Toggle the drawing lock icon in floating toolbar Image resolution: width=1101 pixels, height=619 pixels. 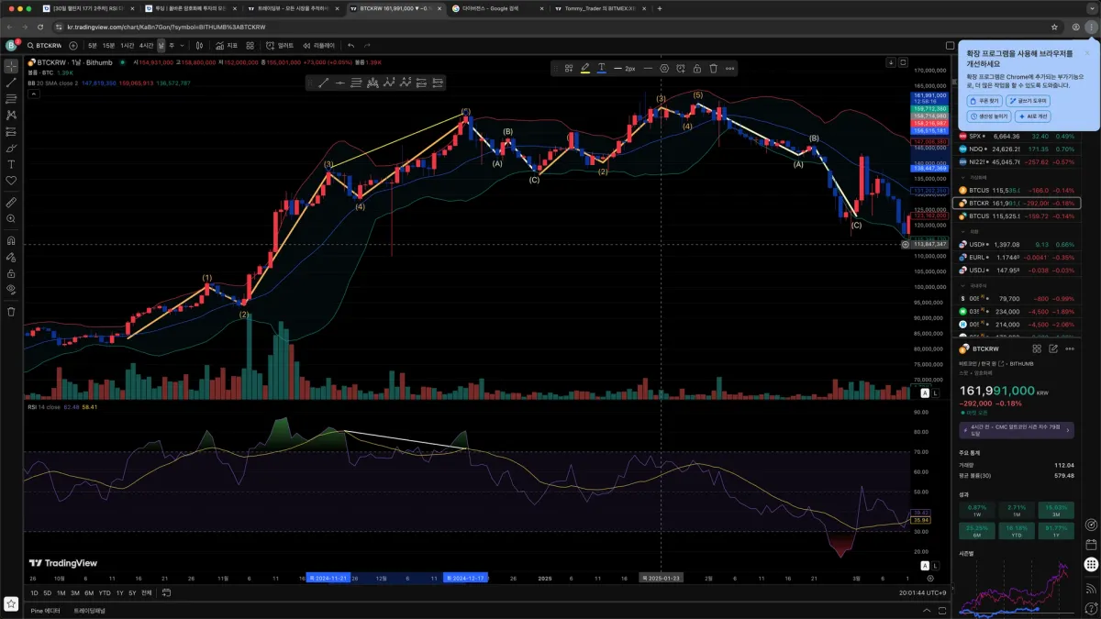697,68
